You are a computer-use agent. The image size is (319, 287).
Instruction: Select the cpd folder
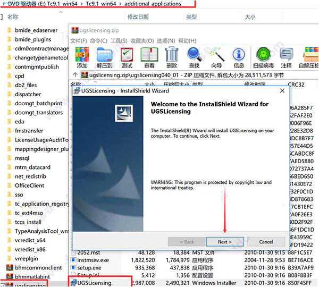(19, 76)
